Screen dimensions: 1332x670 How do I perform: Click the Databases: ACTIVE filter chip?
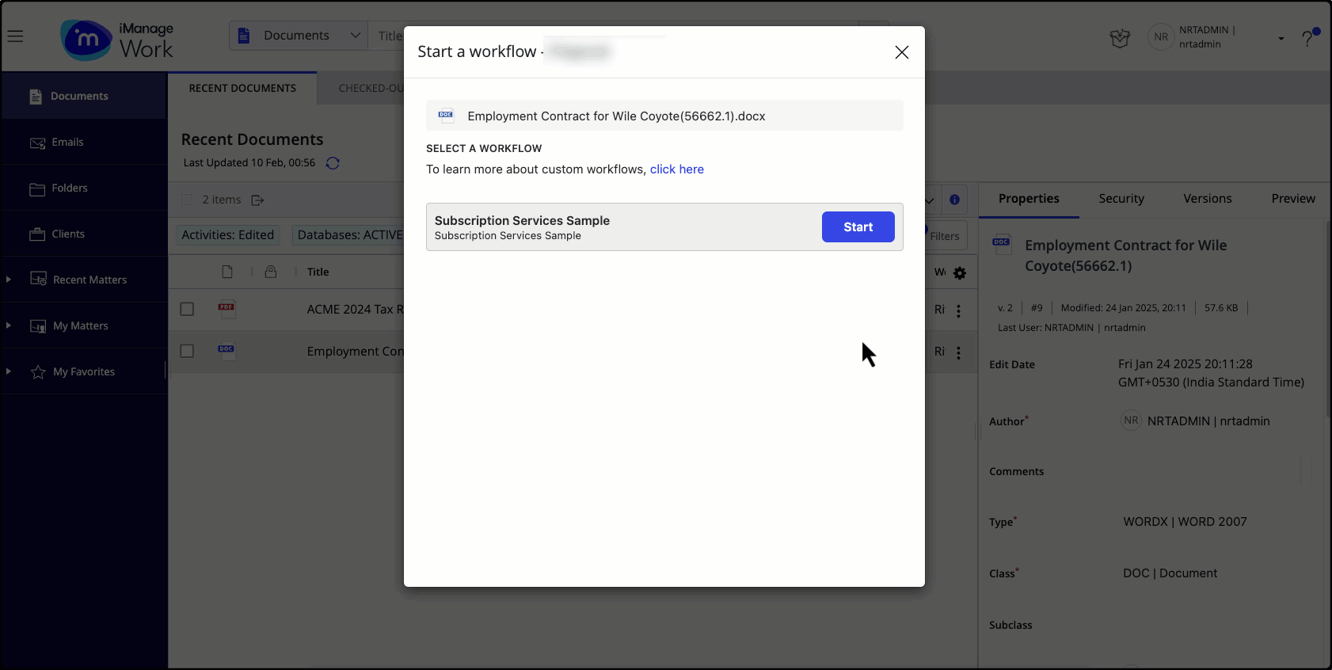pyautogui.click(x=349, y=235)
